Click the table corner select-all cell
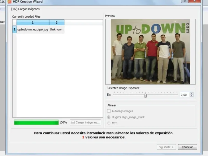Viewport: 208px width, 156px height. tap(15, 22)
